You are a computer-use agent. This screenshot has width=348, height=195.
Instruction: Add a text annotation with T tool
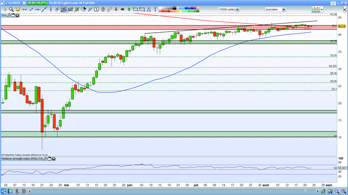(96, 10)
